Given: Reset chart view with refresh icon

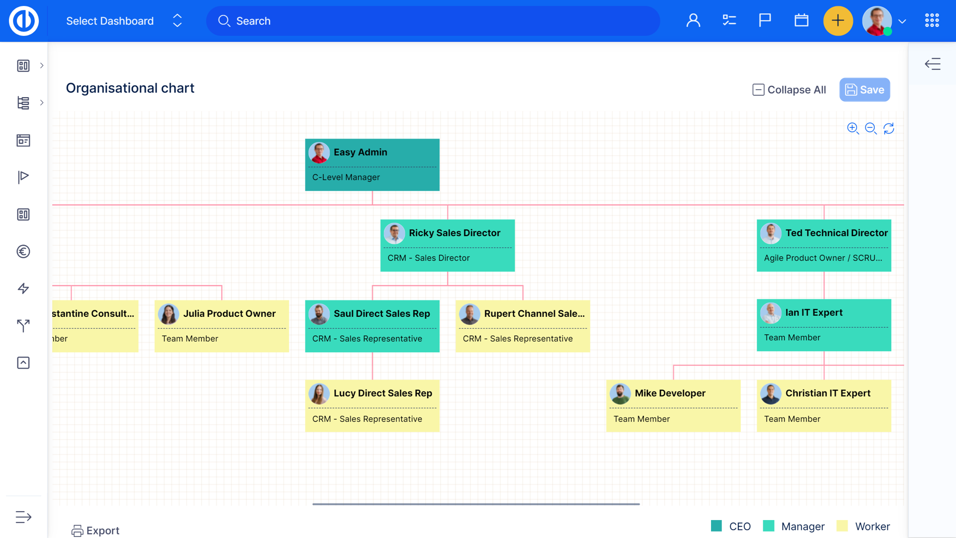Looking at the screenshot, I should (x=889, y=129).
